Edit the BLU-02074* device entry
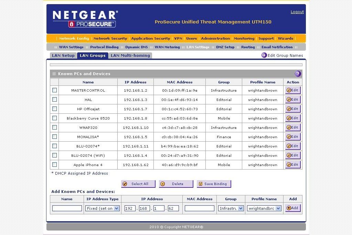The height and width of the screenshot is (235, 352). coord(293,146)
